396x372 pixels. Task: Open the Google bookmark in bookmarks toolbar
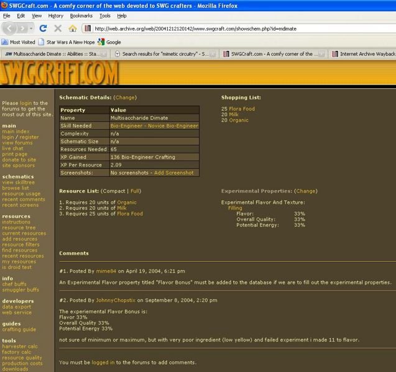click(x=109, y=42)
